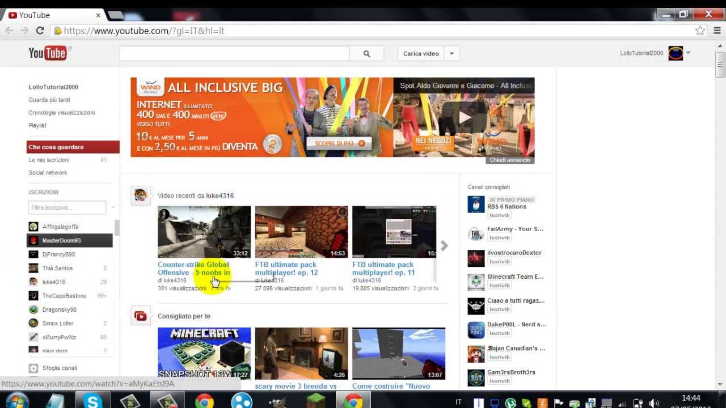
Task: Open Sfoglia canali plus icon
Action: coord(33,368)
